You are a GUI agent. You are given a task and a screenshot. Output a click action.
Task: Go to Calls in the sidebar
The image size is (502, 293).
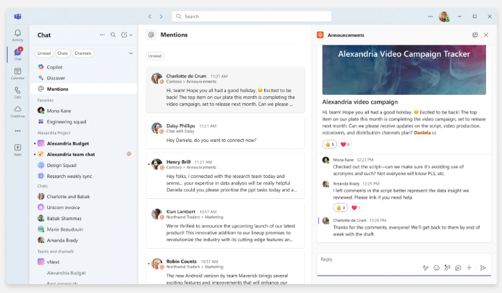click(x=17, y=91)
